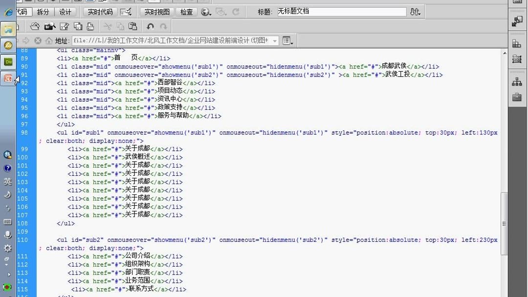This screenshot has height=297, width=528.
Task: Click the home icon beside the address bar
Action: 48,41
